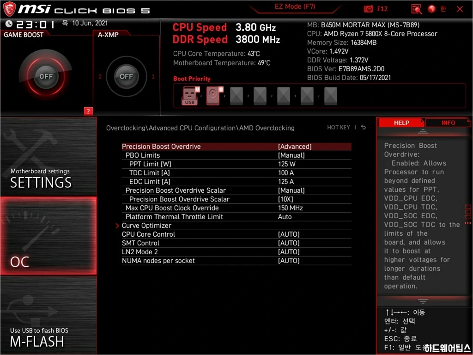The width and height of the screenshot is (473, 355).
Task: Choose the fourth empty boot priority slot
Action: click(x=260, y=96)
